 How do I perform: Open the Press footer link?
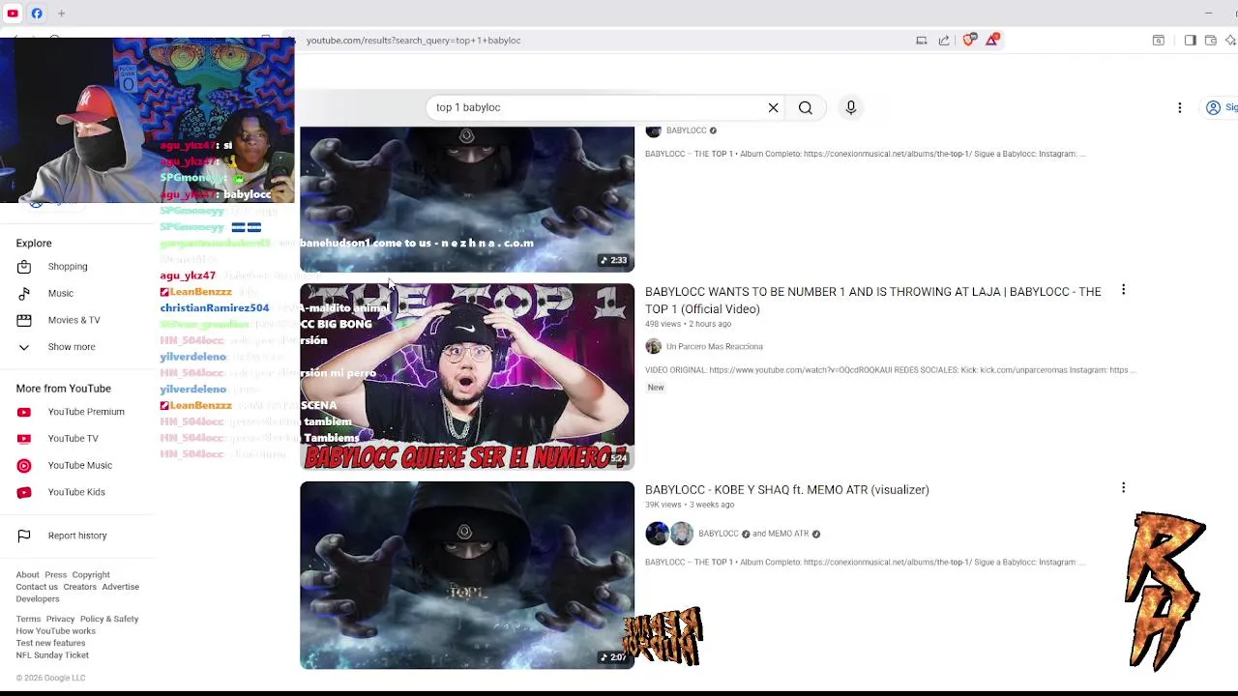point(55,575)
